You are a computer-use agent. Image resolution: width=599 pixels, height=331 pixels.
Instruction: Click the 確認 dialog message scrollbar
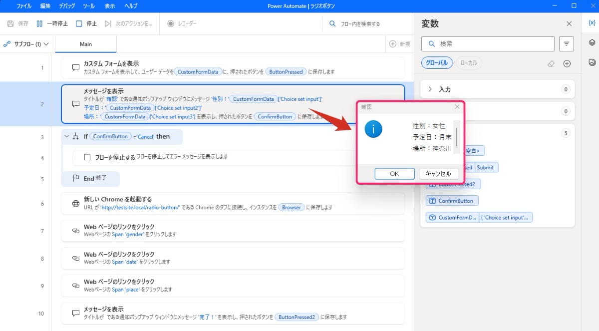pos(456,136)
